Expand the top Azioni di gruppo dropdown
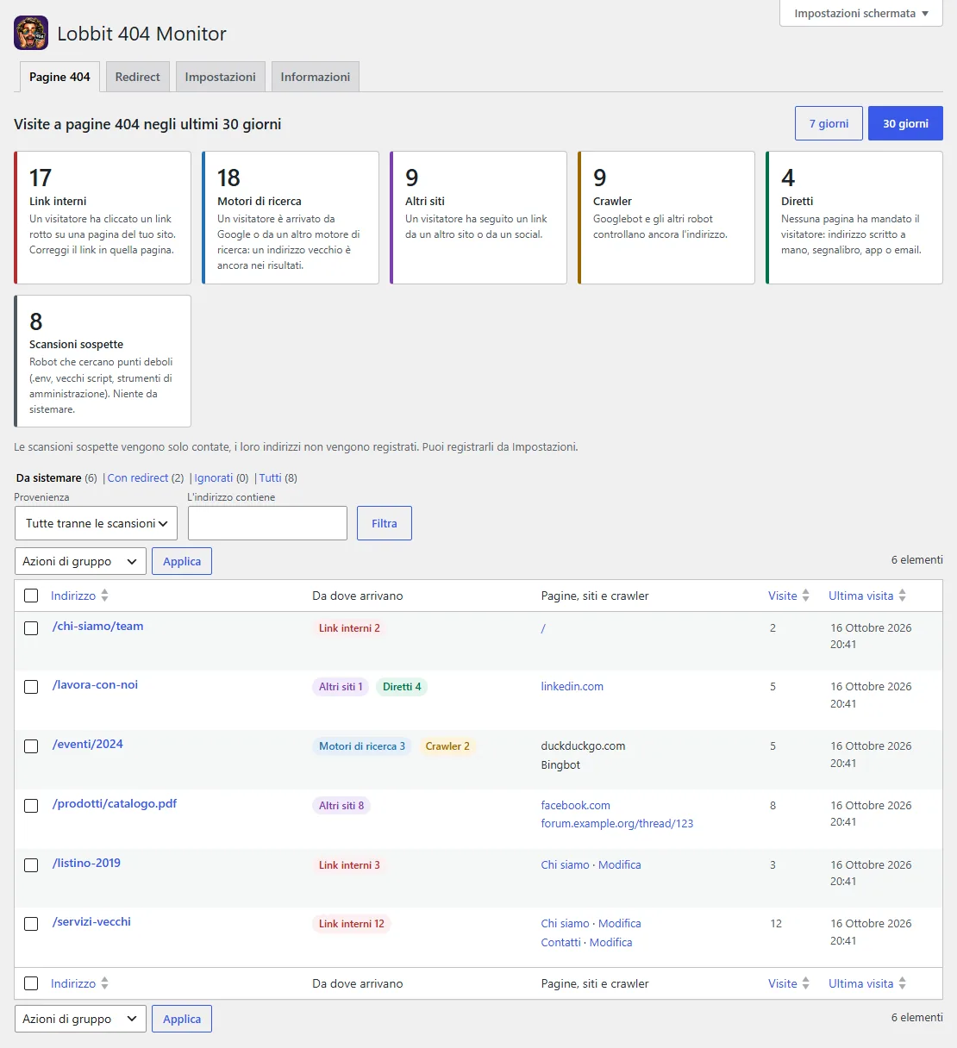 pos(79,561)
